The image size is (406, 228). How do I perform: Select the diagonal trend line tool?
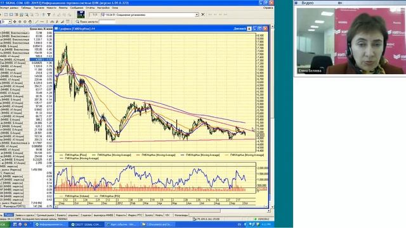[37, 22]
